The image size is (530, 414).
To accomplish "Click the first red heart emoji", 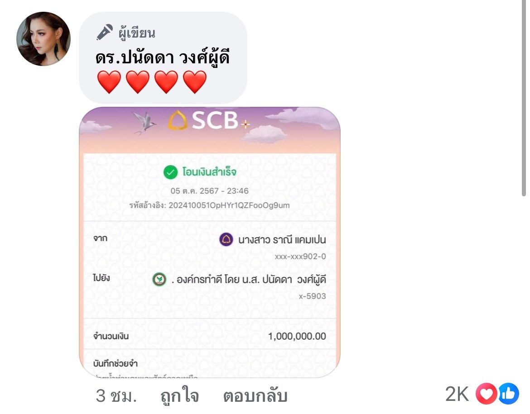I will pyautogui.click(x=109, y=82).
